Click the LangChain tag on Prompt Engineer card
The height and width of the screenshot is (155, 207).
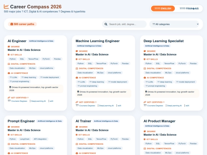(x=25, y=139)
